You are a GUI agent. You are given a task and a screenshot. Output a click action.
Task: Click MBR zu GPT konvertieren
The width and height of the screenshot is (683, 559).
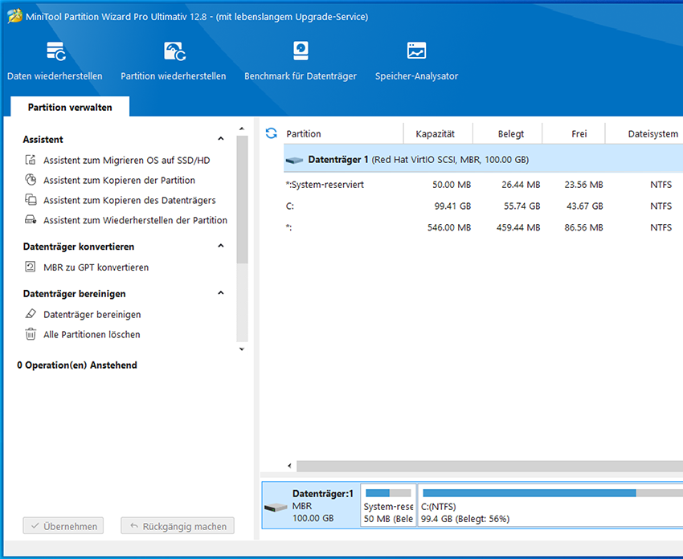(x=96, y=267)
